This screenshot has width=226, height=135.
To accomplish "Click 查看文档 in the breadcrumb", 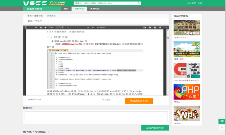I will tap(38, 16).
